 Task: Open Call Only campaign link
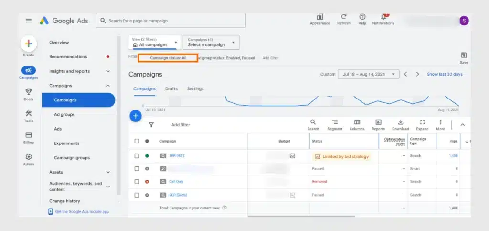[176, 182]
